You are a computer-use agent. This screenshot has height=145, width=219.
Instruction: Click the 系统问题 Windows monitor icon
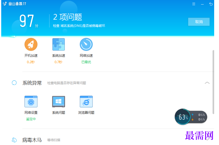click(58, 102)
